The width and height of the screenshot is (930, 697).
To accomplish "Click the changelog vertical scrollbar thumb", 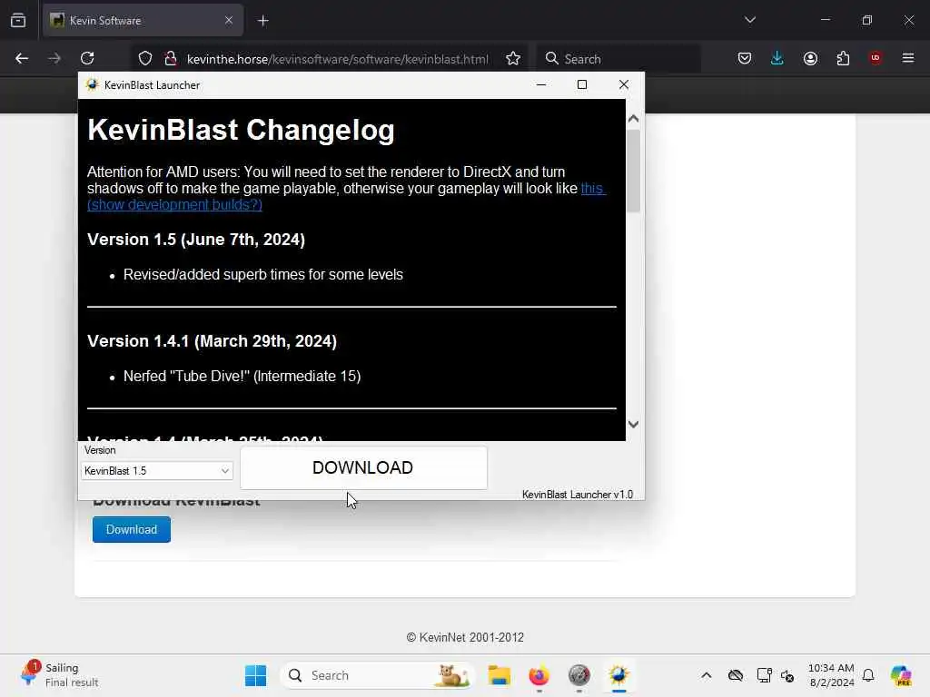I will tap(633, 171).
